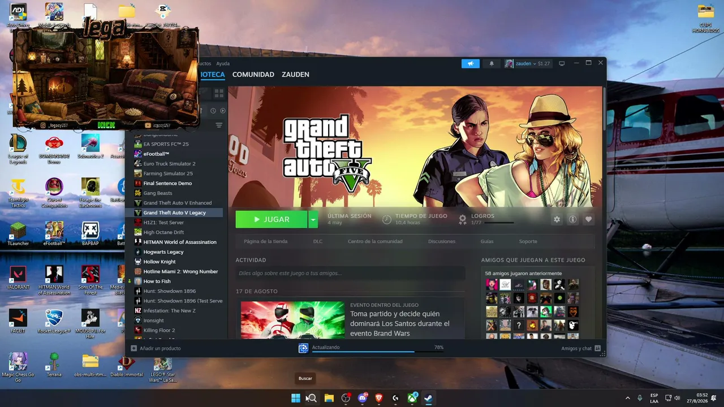Click the plus icon for Añadir un producto
Image resolution: width=724 pixels, height=407 pixels.
pyautogui.click(x=134, y=348)
